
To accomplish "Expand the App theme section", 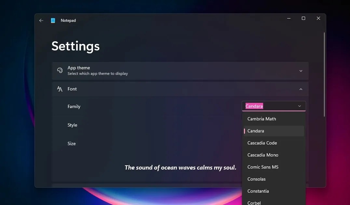I will [x=301, y=70].
